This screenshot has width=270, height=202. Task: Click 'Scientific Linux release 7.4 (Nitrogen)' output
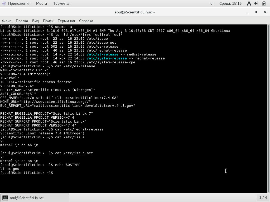42,133
